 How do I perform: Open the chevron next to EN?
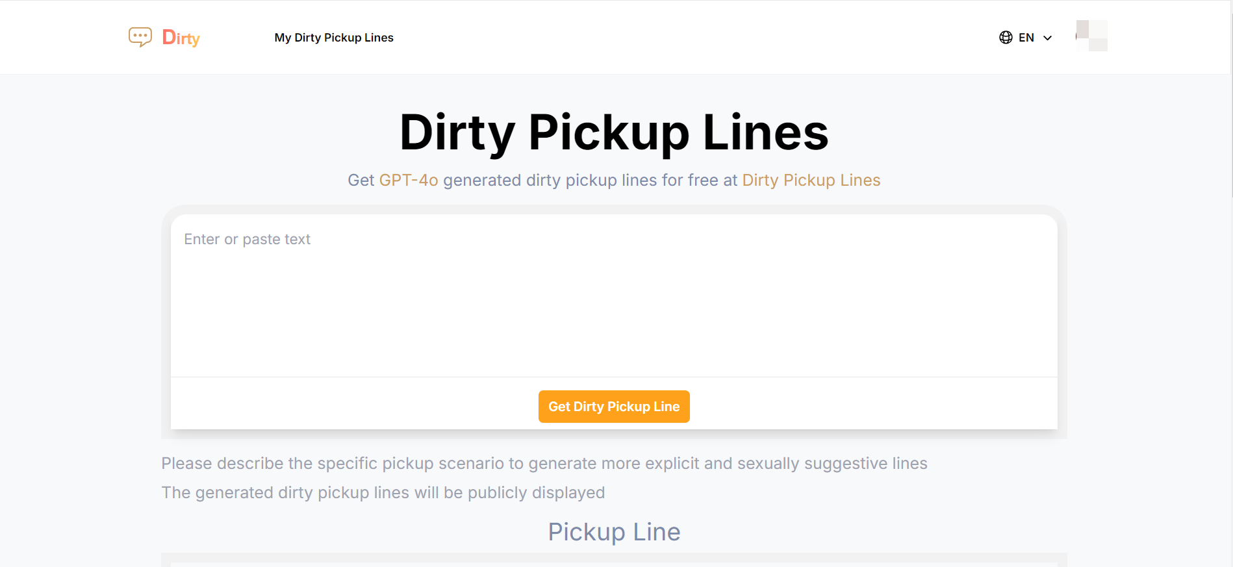point(1047,38)
